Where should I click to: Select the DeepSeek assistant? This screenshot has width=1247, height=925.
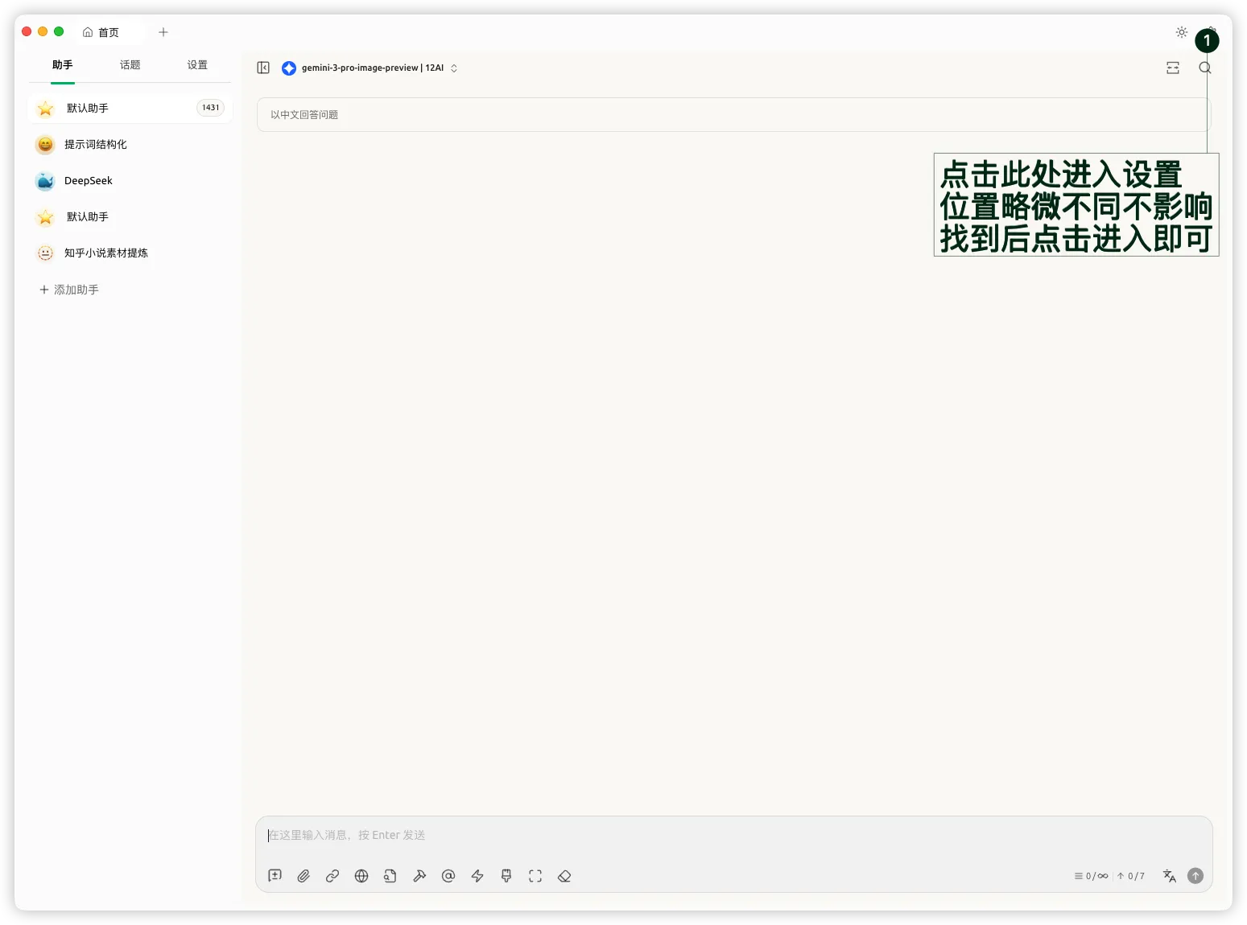(89, 181)
